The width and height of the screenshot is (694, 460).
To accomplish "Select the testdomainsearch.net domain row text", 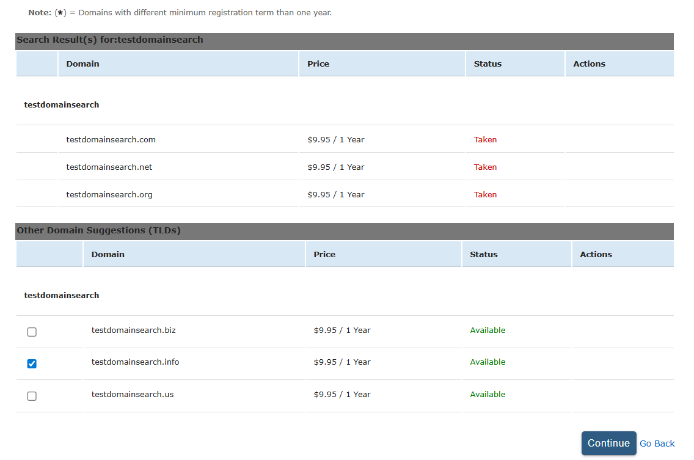I will tap(109, 167).
